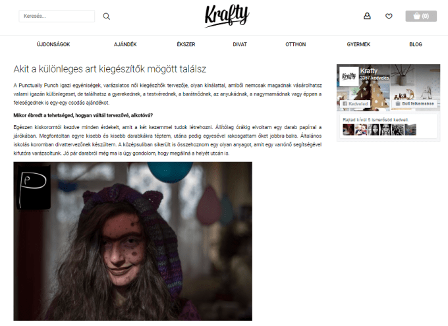Open the ÉKSZER category
This screenshot has width=448, height=326.
pos(186,44)
